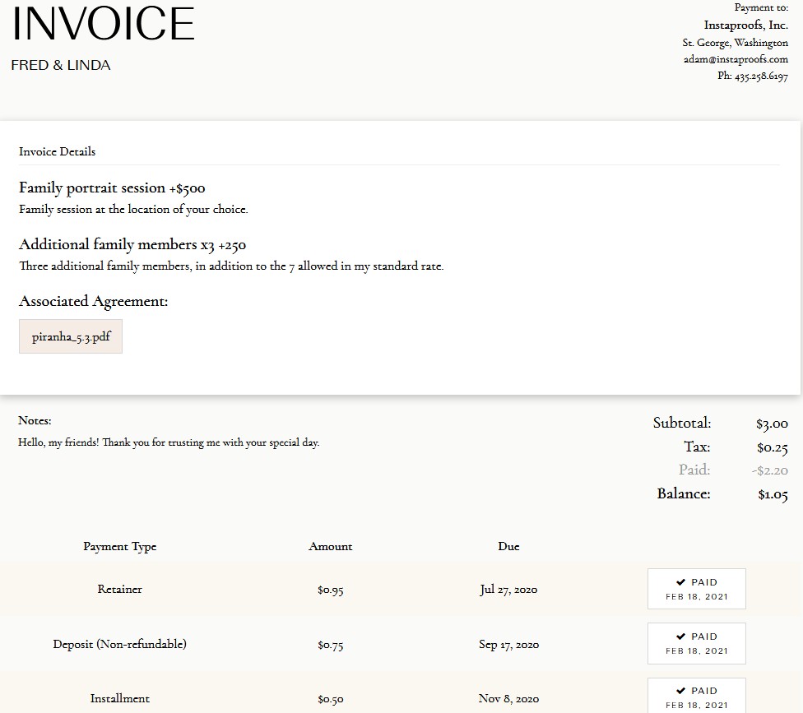803x713 pixels.
Task: Click the PAID button for Retainer
Action: (697, 589)
